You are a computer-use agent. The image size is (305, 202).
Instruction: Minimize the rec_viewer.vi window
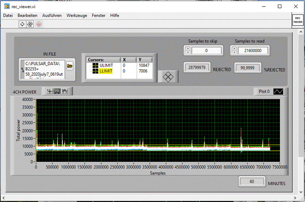[264, 6]
